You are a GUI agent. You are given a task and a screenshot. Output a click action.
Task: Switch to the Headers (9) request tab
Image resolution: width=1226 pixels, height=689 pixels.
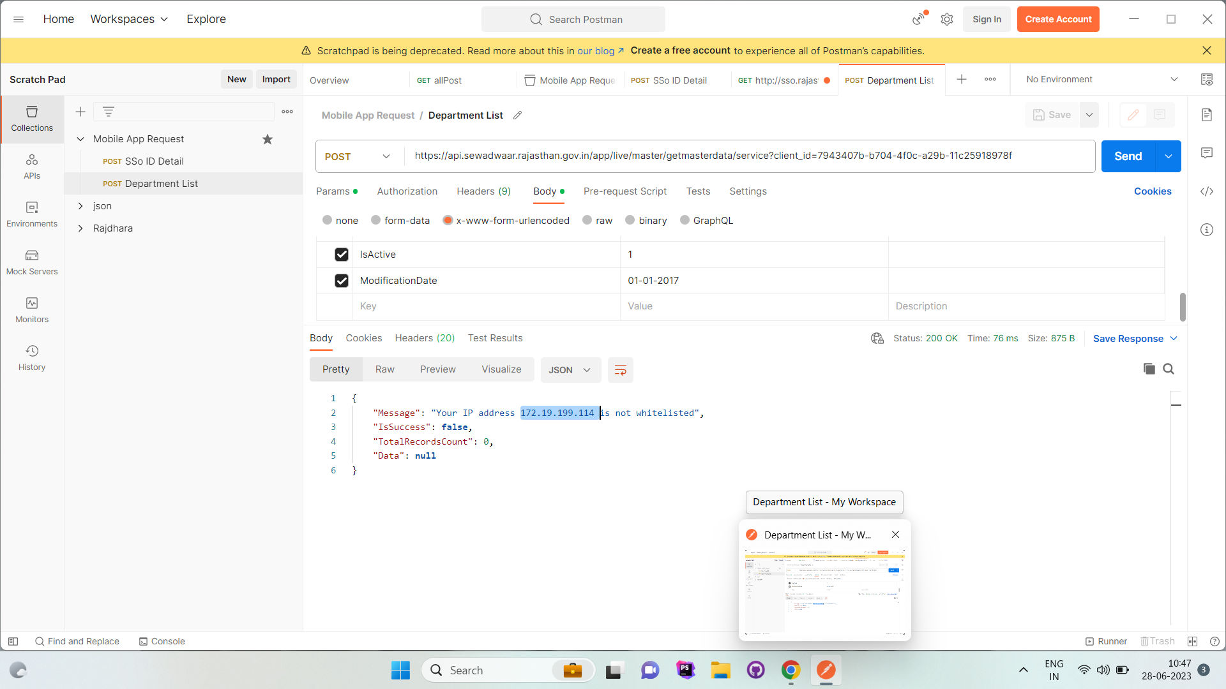tap(483, 191)
